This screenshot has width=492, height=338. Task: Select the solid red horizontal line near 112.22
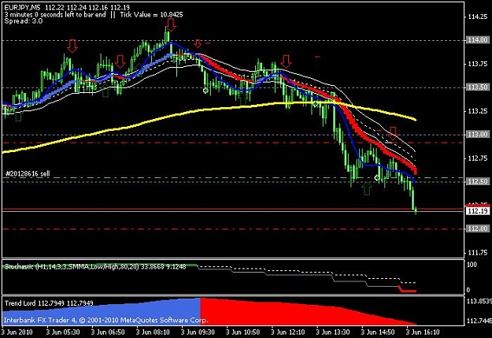point(233,209)
